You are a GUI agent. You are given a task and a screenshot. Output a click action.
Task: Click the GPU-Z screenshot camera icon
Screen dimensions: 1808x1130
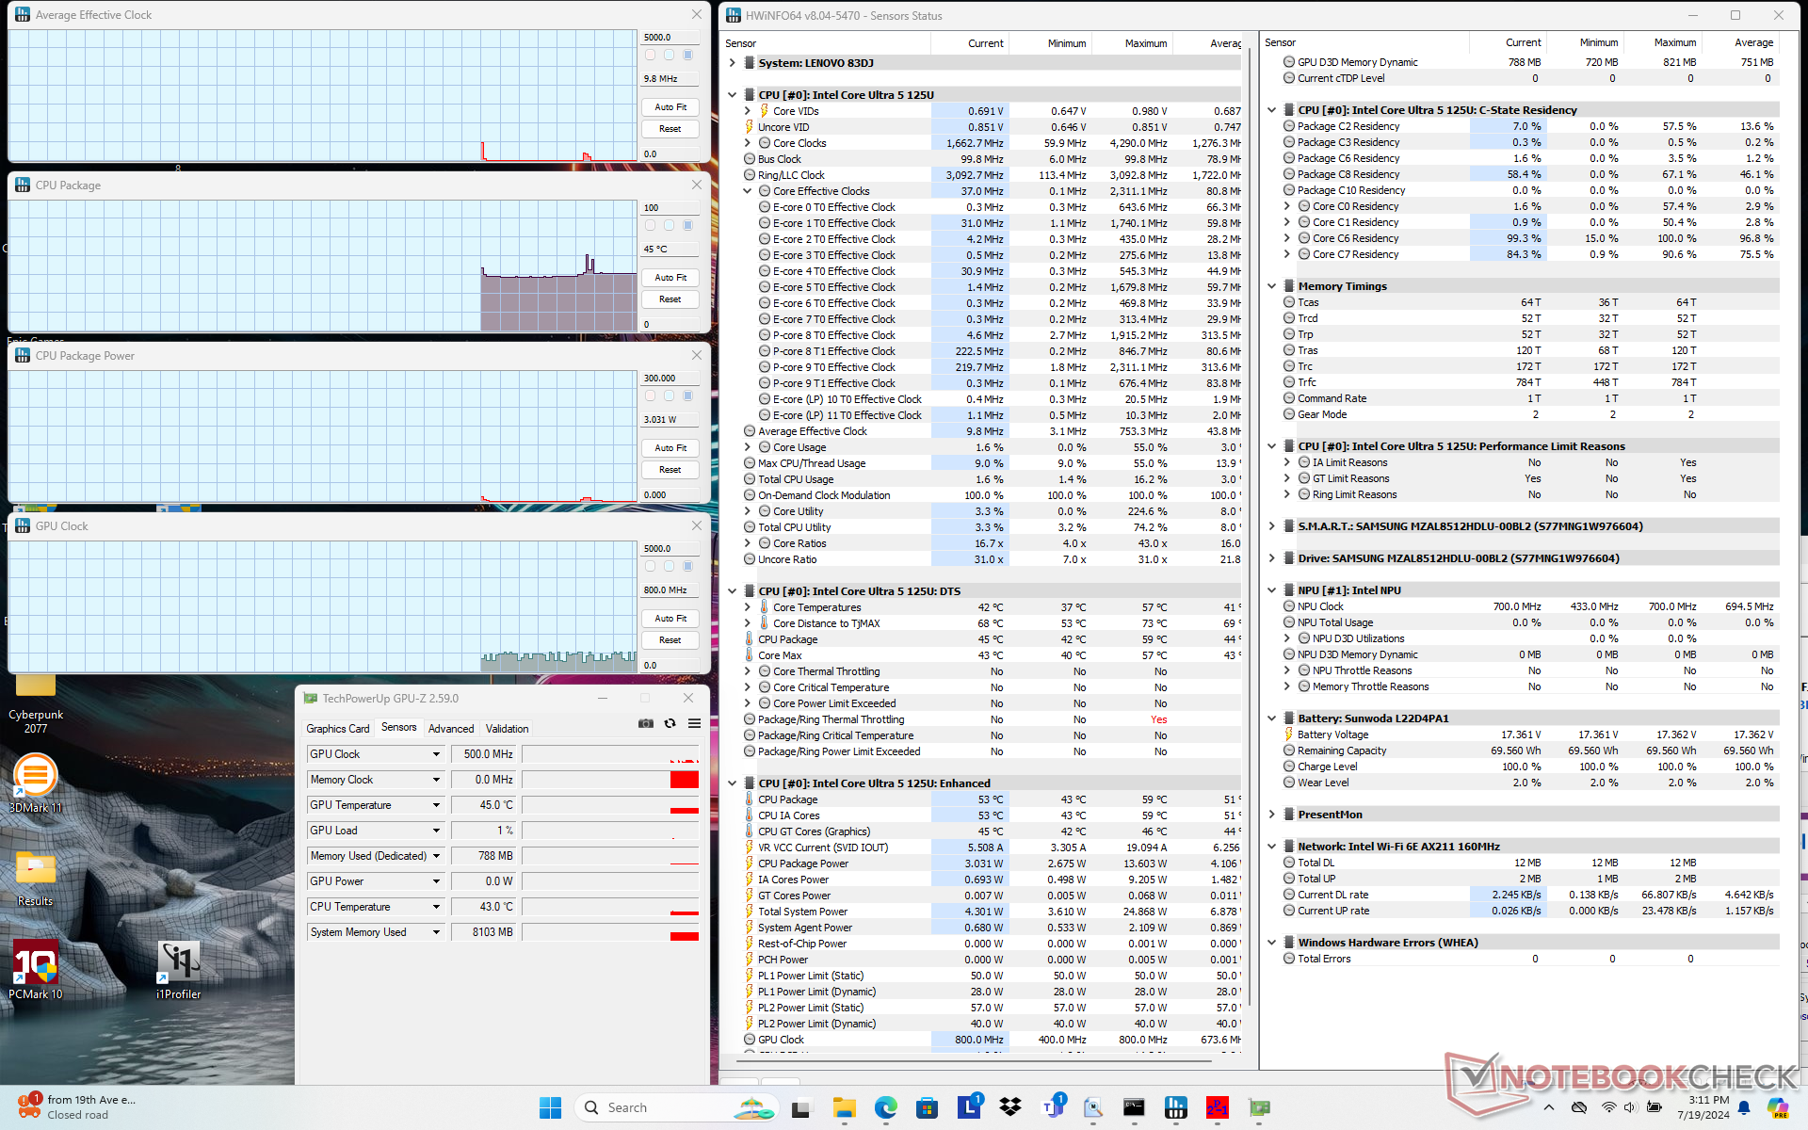(645, 723)
